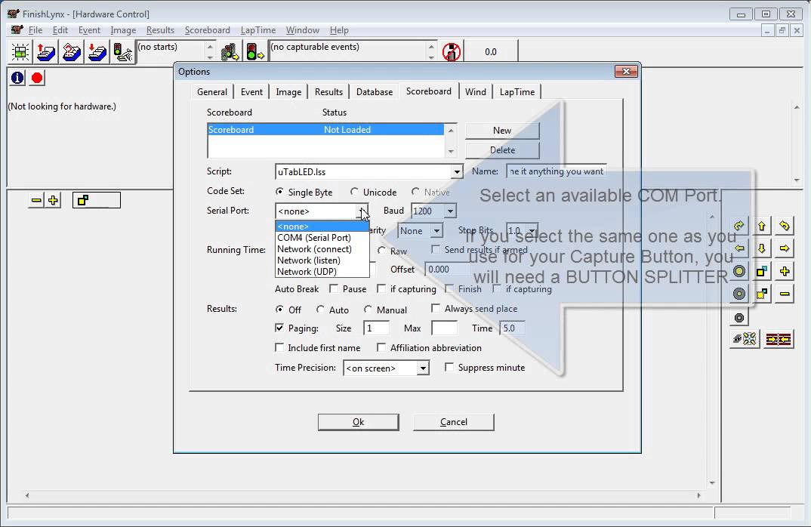Pick Network (connect) in port list
811x527 pixels.
tap(322, 248)
